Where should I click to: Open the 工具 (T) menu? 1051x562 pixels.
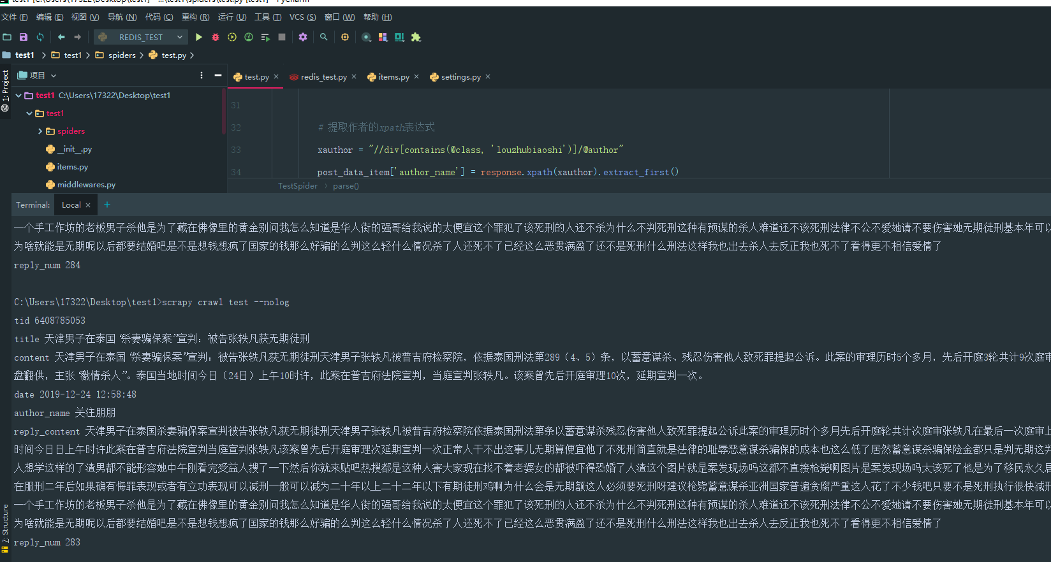click(x=268, y=17)
